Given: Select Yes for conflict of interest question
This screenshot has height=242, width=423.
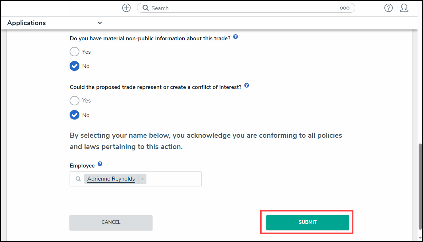Looking at the screenshot, I should (74, 101).
